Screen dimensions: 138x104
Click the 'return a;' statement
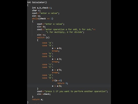(38, 99)
